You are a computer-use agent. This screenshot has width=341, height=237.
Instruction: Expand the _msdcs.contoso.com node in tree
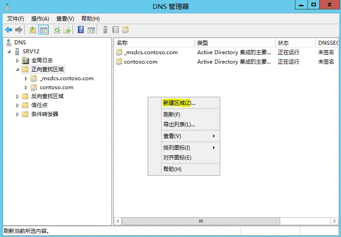coord(26,78)
